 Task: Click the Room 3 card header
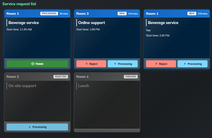click(x=95, y=13)
